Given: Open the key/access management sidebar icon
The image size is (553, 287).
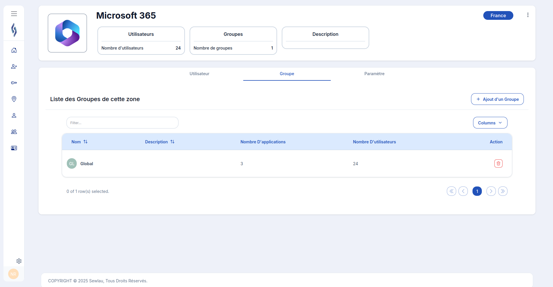Looking at the screenshot, I should point(14,83).
